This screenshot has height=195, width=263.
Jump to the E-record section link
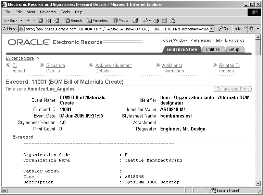(18, 68)
